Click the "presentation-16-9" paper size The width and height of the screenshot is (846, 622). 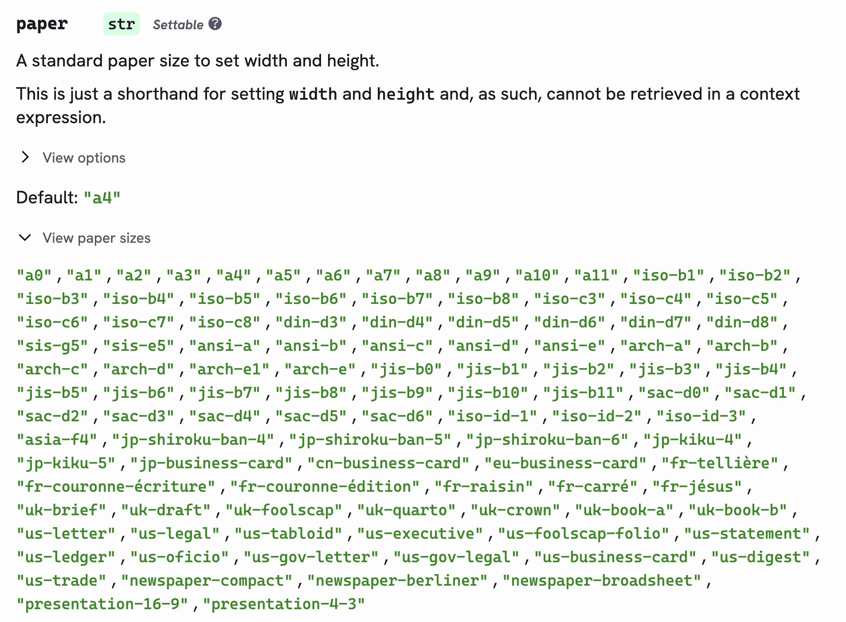(102, 604)
